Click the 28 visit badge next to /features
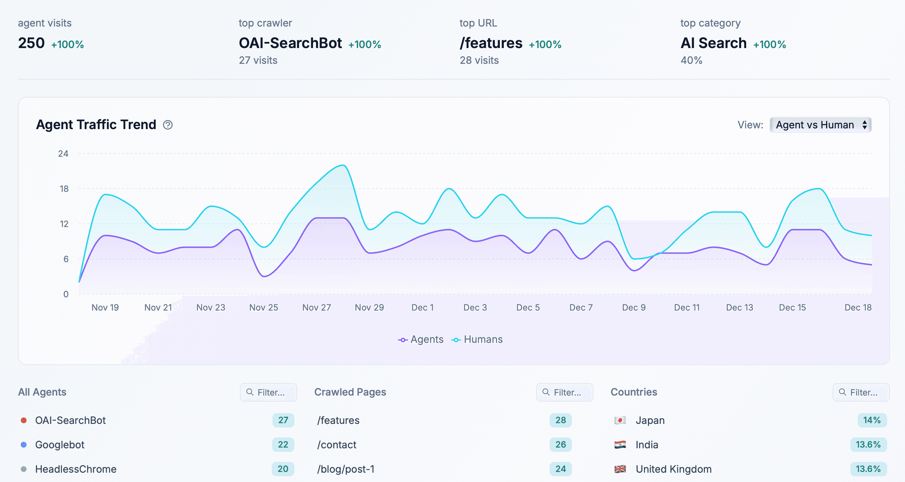Viewport: 905px width, 482px height. pyautogui.click(x=560, y=420)
